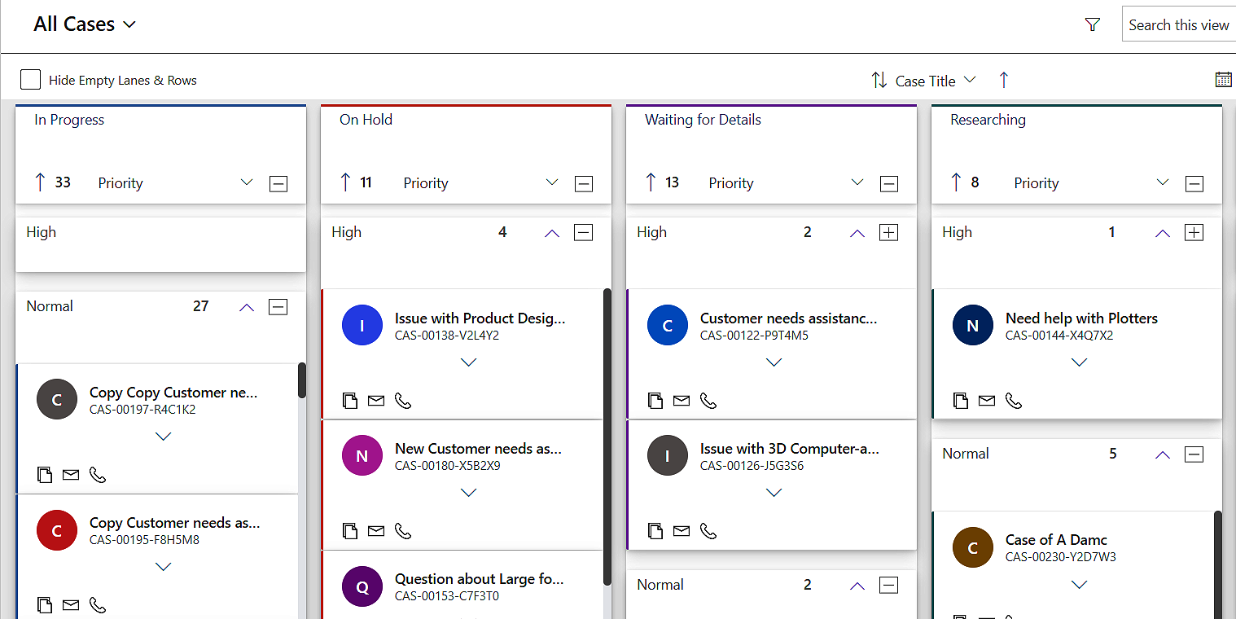
Task: Open case title Need help with Plotters
Action: click(1081, 318)
